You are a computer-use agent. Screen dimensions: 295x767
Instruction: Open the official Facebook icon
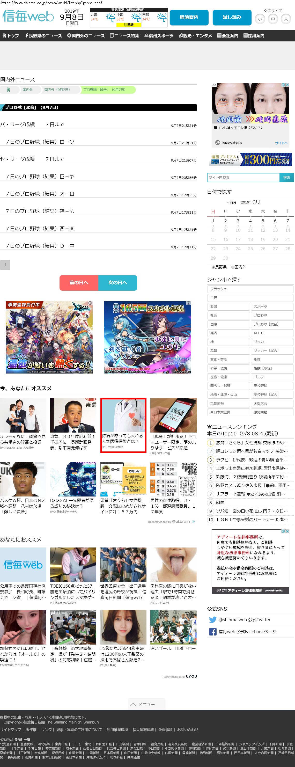[212, 632]
